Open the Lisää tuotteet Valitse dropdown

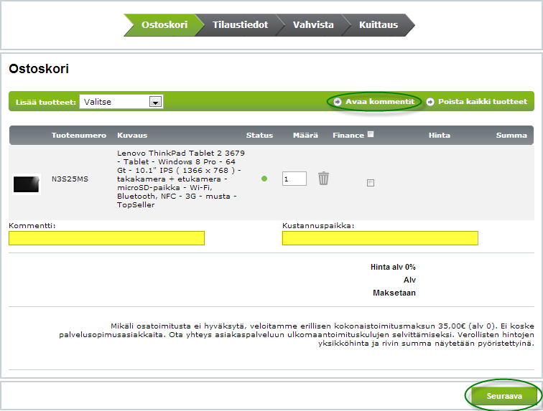point(121,102)
